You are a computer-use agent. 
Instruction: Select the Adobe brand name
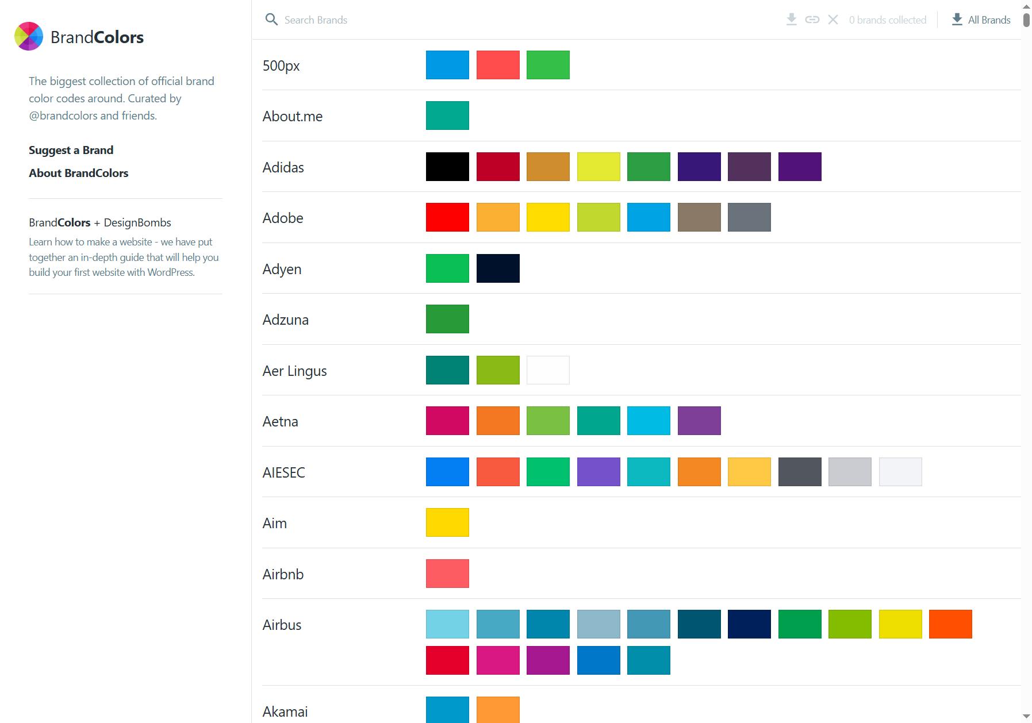[x=283, y=218]
